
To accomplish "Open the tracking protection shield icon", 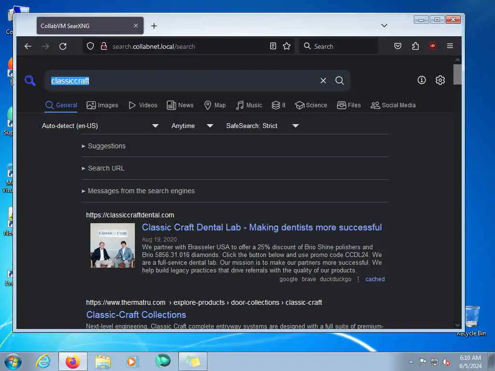I will click(x=90, y=46).
